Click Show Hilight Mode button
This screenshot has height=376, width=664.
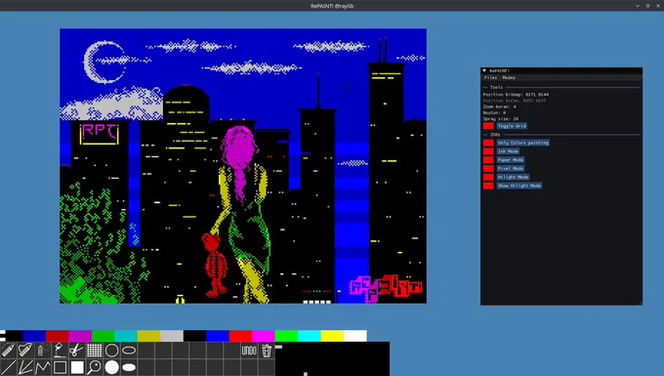tap(519, 186)
